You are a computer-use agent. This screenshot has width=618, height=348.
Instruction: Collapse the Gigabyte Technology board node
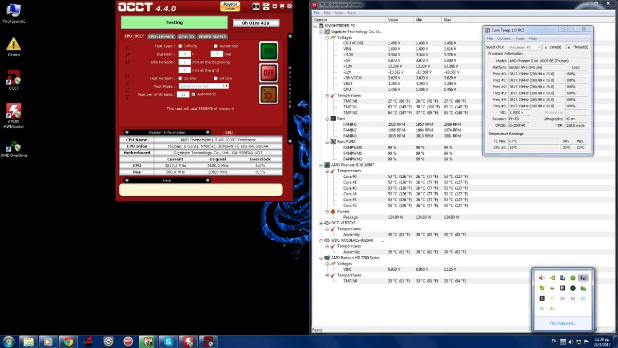(x=321, y=31)
